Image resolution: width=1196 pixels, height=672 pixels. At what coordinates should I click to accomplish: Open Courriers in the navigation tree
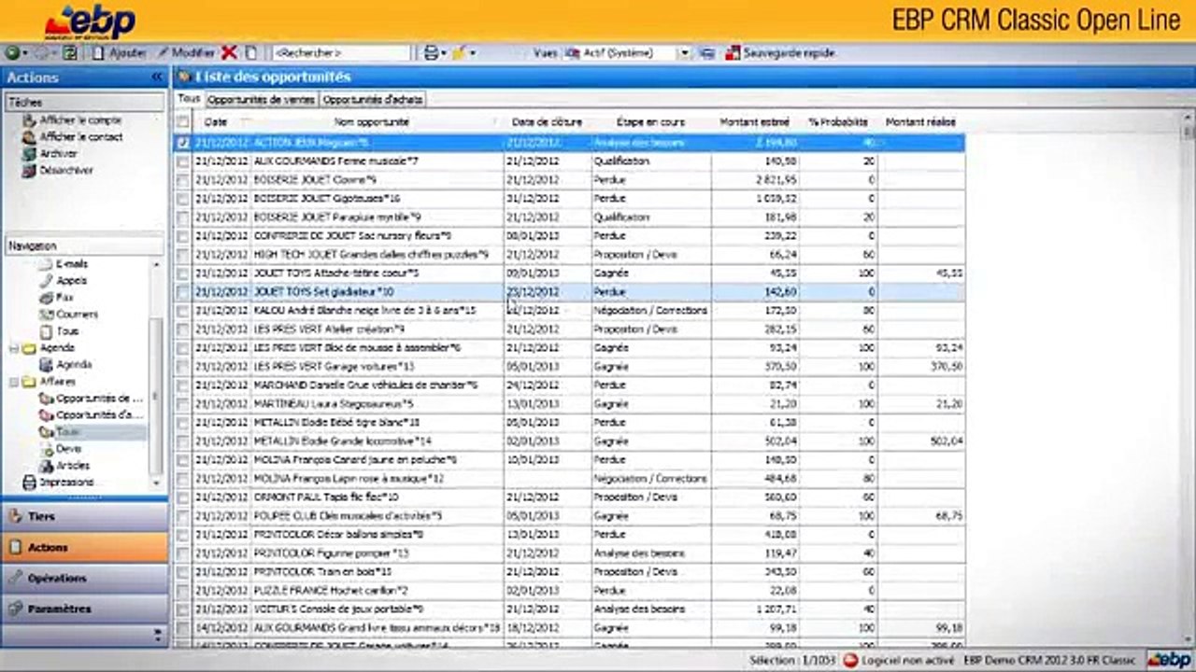click(x=77, y=315)
